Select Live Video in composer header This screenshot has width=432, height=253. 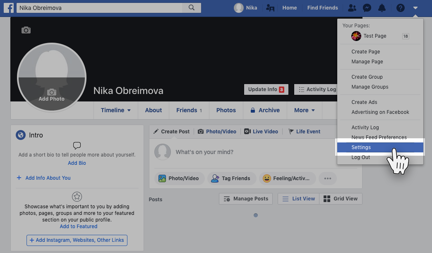[x=261, y=131]
